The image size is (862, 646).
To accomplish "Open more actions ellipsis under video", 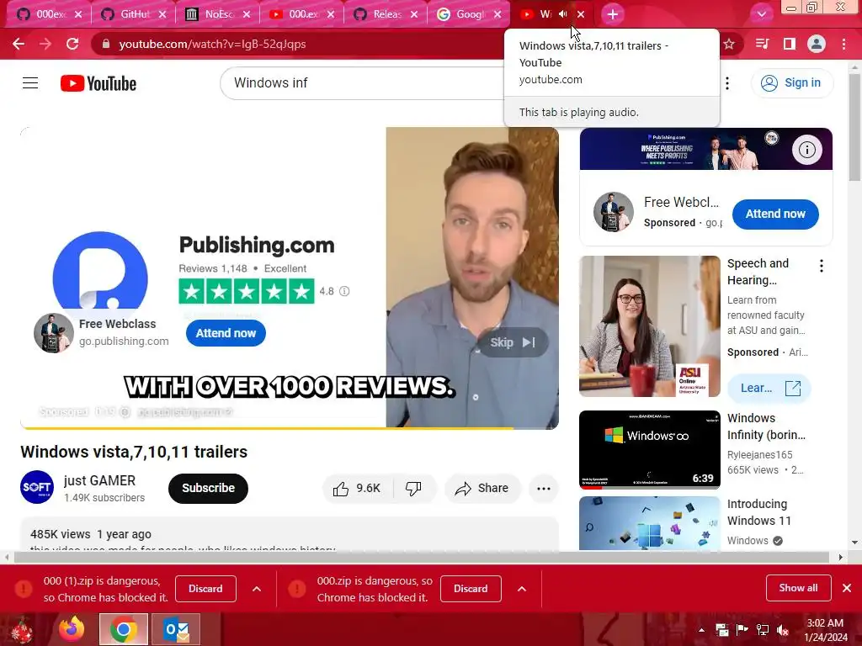I will click(544, 489).
